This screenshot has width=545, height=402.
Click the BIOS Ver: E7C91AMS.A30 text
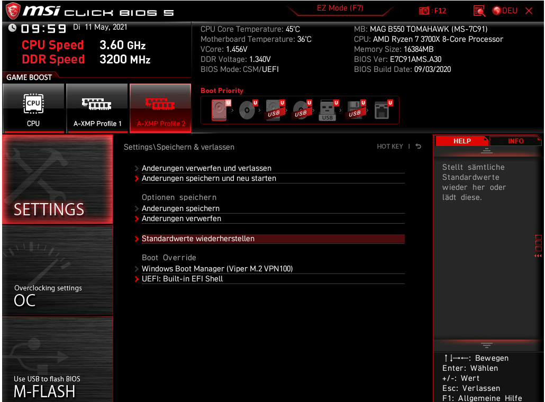(397, 59)
